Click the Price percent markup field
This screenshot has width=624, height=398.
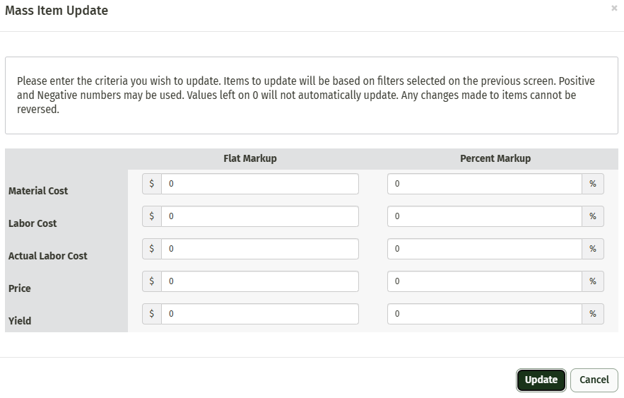pyautogui.click(x=485, y=281)
